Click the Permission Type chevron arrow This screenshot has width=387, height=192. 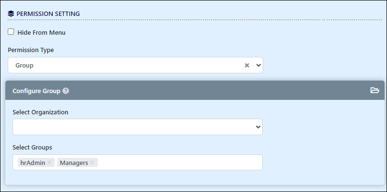[258, 65]
